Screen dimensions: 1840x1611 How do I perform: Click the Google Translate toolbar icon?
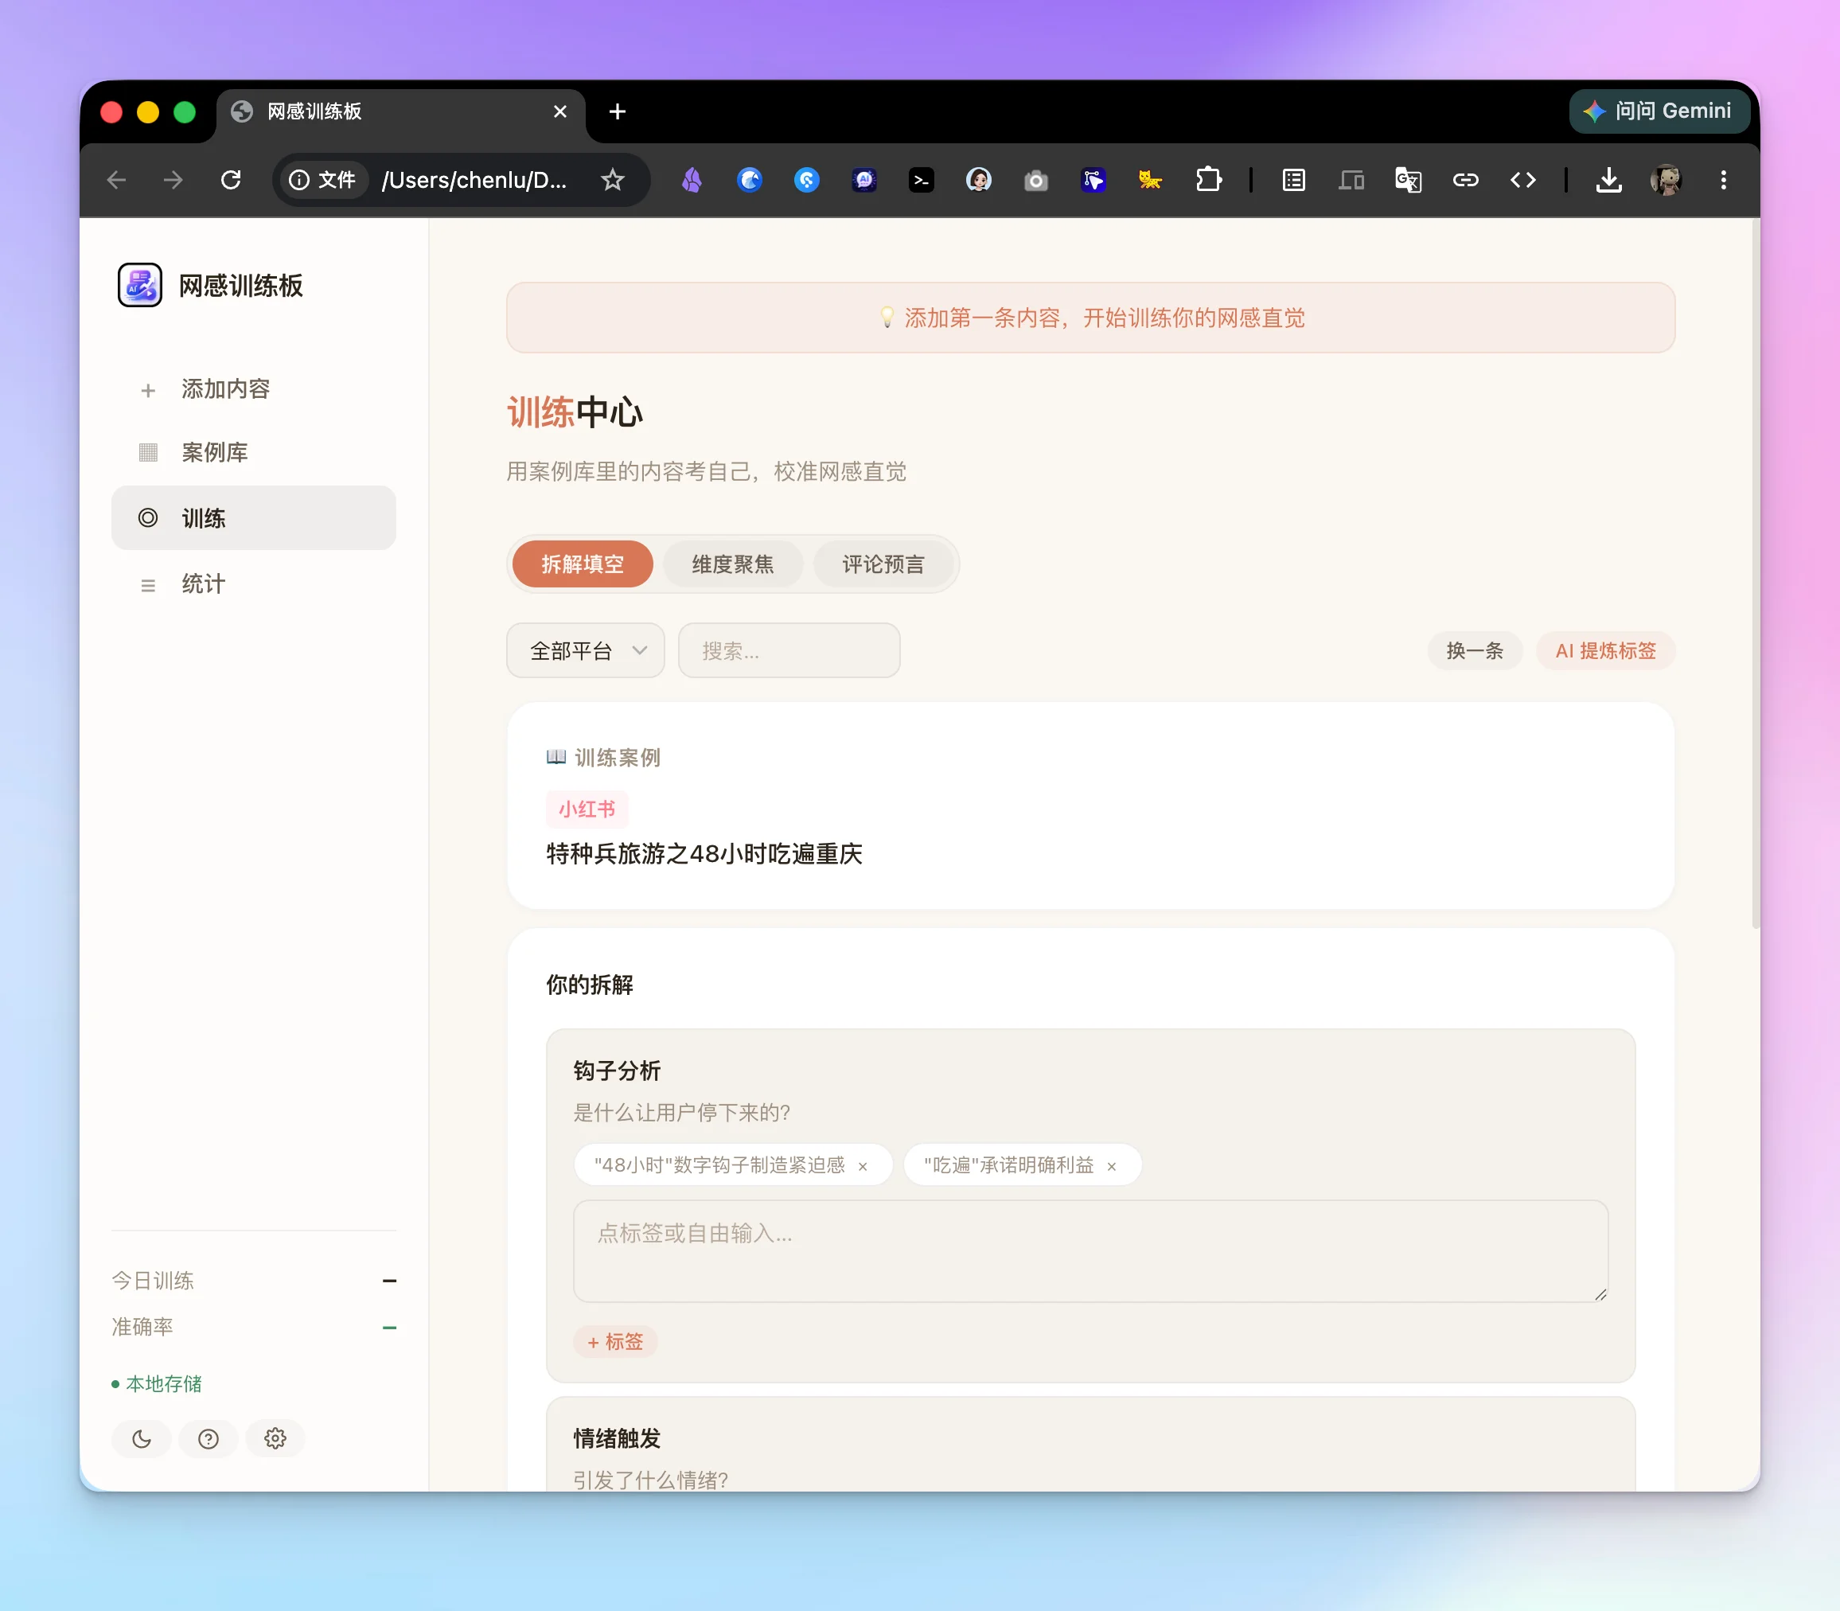(1408, 180)
